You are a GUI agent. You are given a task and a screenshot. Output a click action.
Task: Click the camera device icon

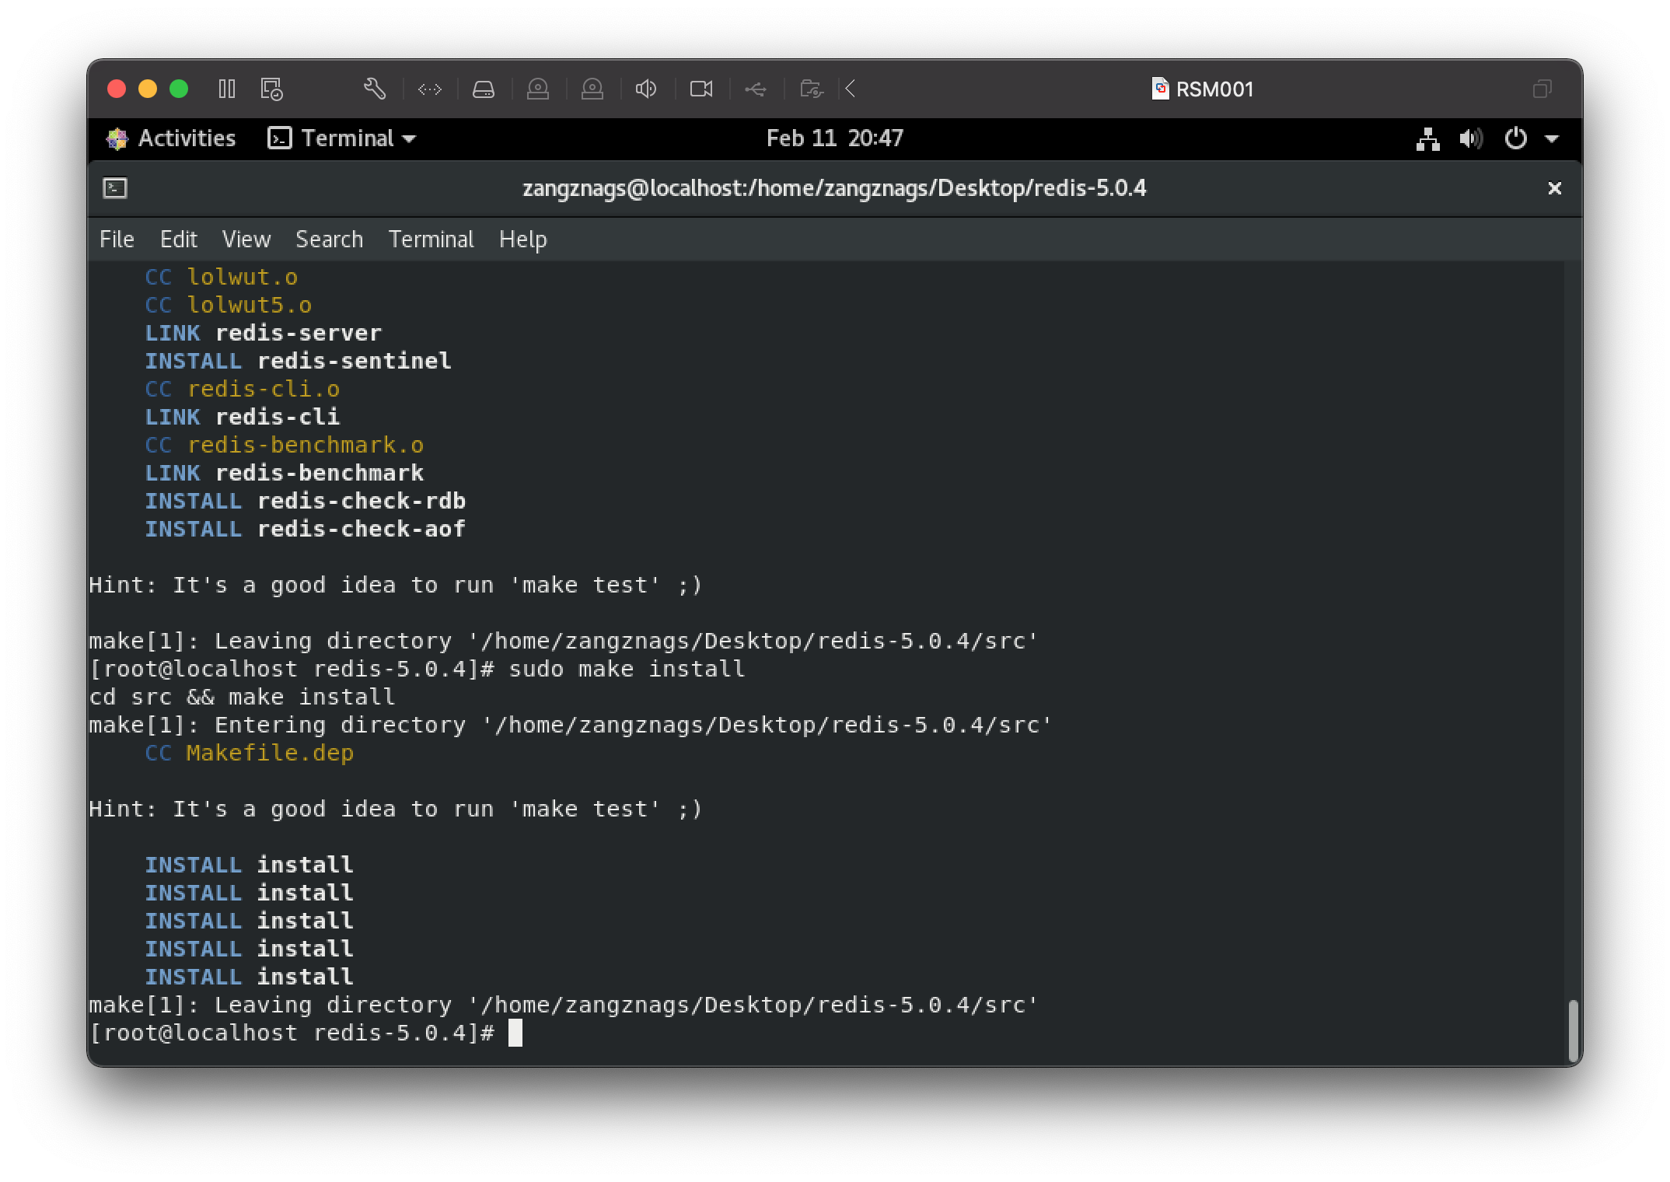tap(700, 89)
